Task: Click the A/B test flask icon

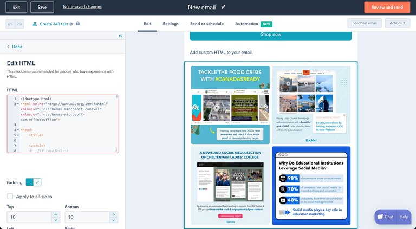Action: (x=35, y=24)
